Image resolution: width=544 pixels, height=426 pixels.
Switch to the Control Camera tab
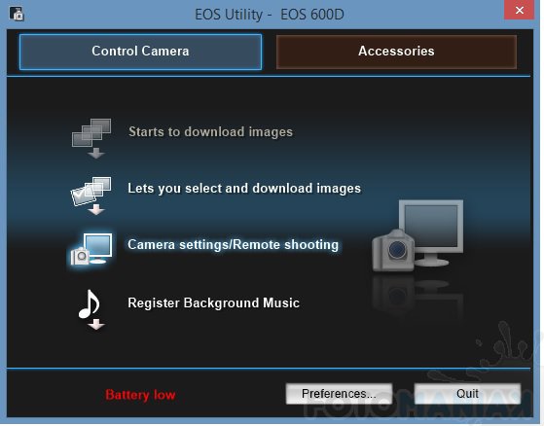(140, 52)
